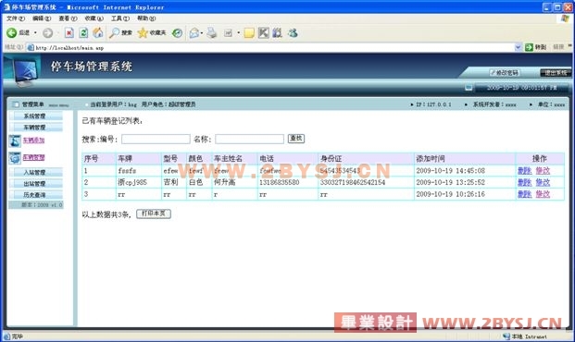This screenshot has width=575, height=342.
Task: Click the 编号 search input field
Action: 156,140
